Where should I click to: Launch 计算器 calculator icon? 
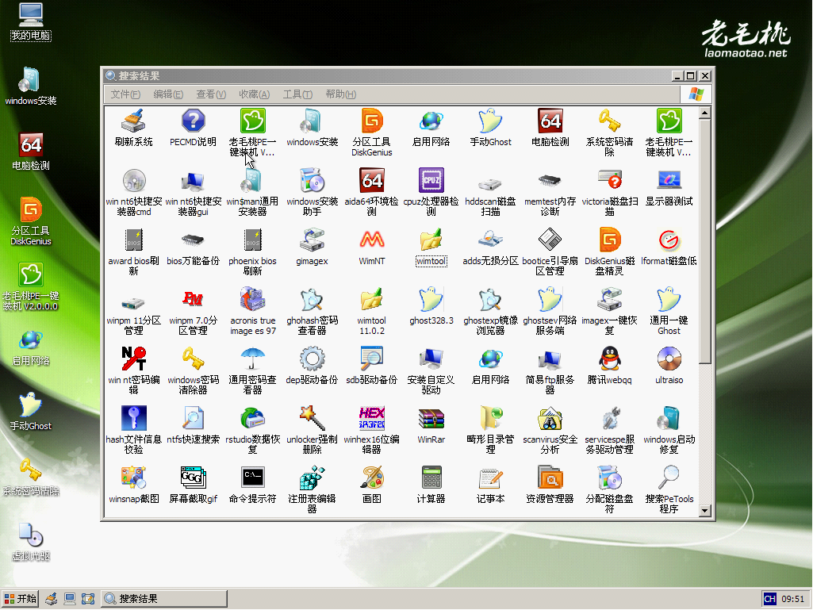coord(431,478)
